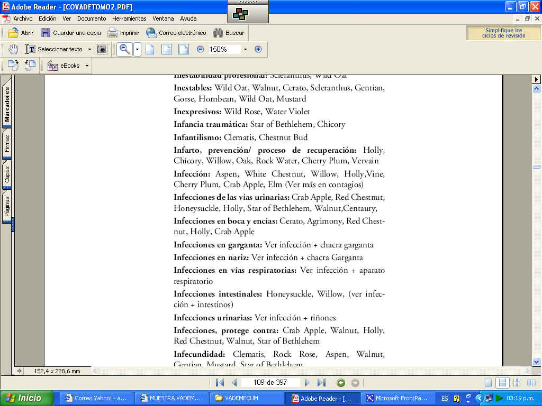
Task: Open the Firmas side tab
Action: pyautogui.click(x=7, y=144)
